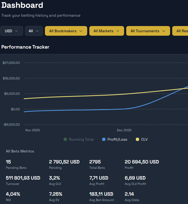
Task: Click the 4,04% ROI metric
Action: 13,194
